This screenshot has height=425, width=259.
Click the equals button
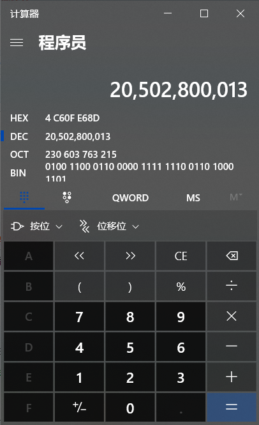coord(232,407)
